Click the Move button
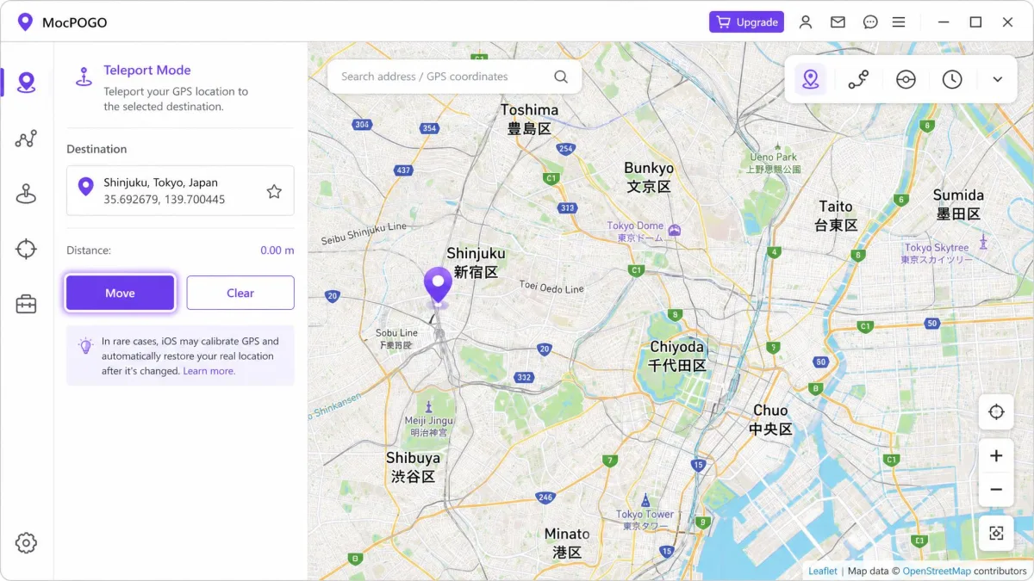The height and width of the screenshot is (581, 1034). (120, 293)
